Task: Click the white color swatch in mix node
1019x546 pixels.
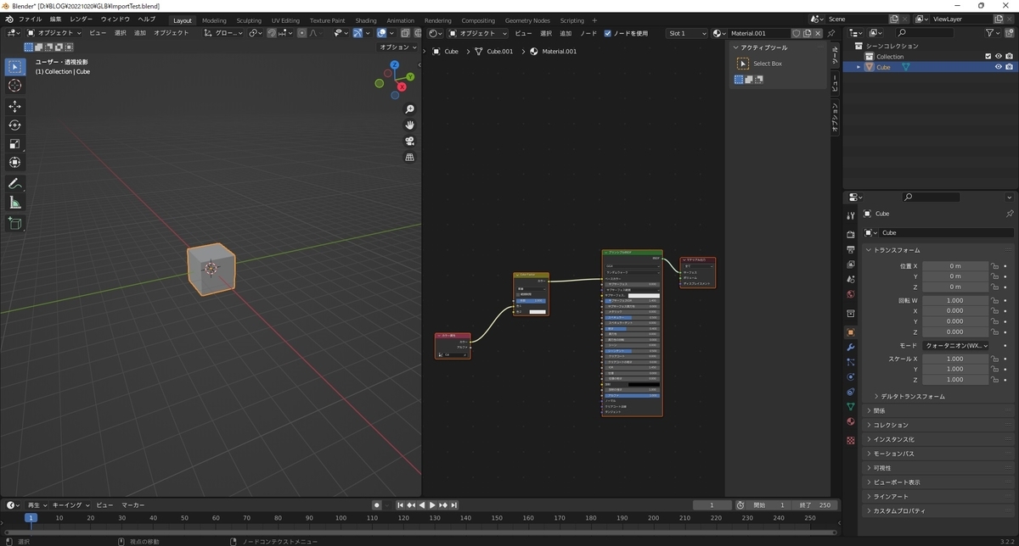Action: coord(538,312)
